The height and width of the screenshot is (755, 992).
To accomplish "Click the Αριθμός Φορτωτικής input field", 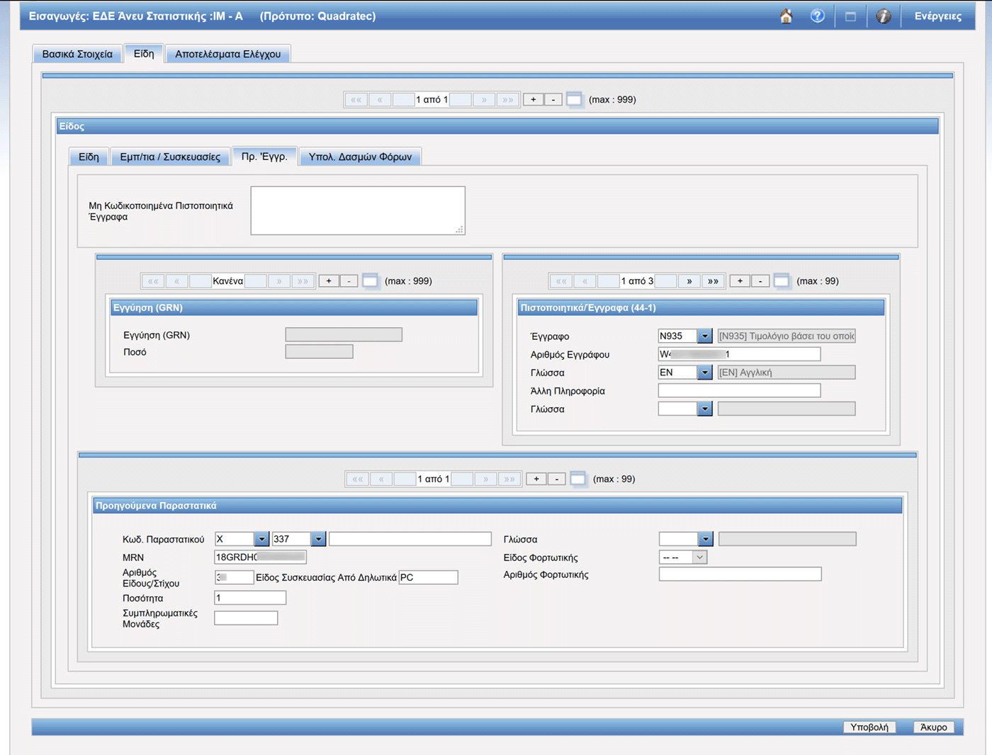I will pos(740,574).
